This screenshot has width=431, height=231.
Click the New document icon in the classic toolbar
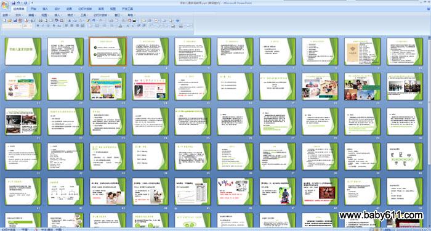(4, 20)
